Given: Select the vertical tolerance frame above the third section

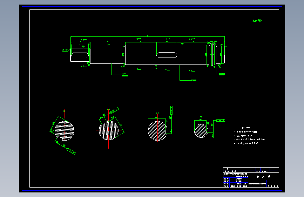Looking at the screenshot, I should 171,110.
